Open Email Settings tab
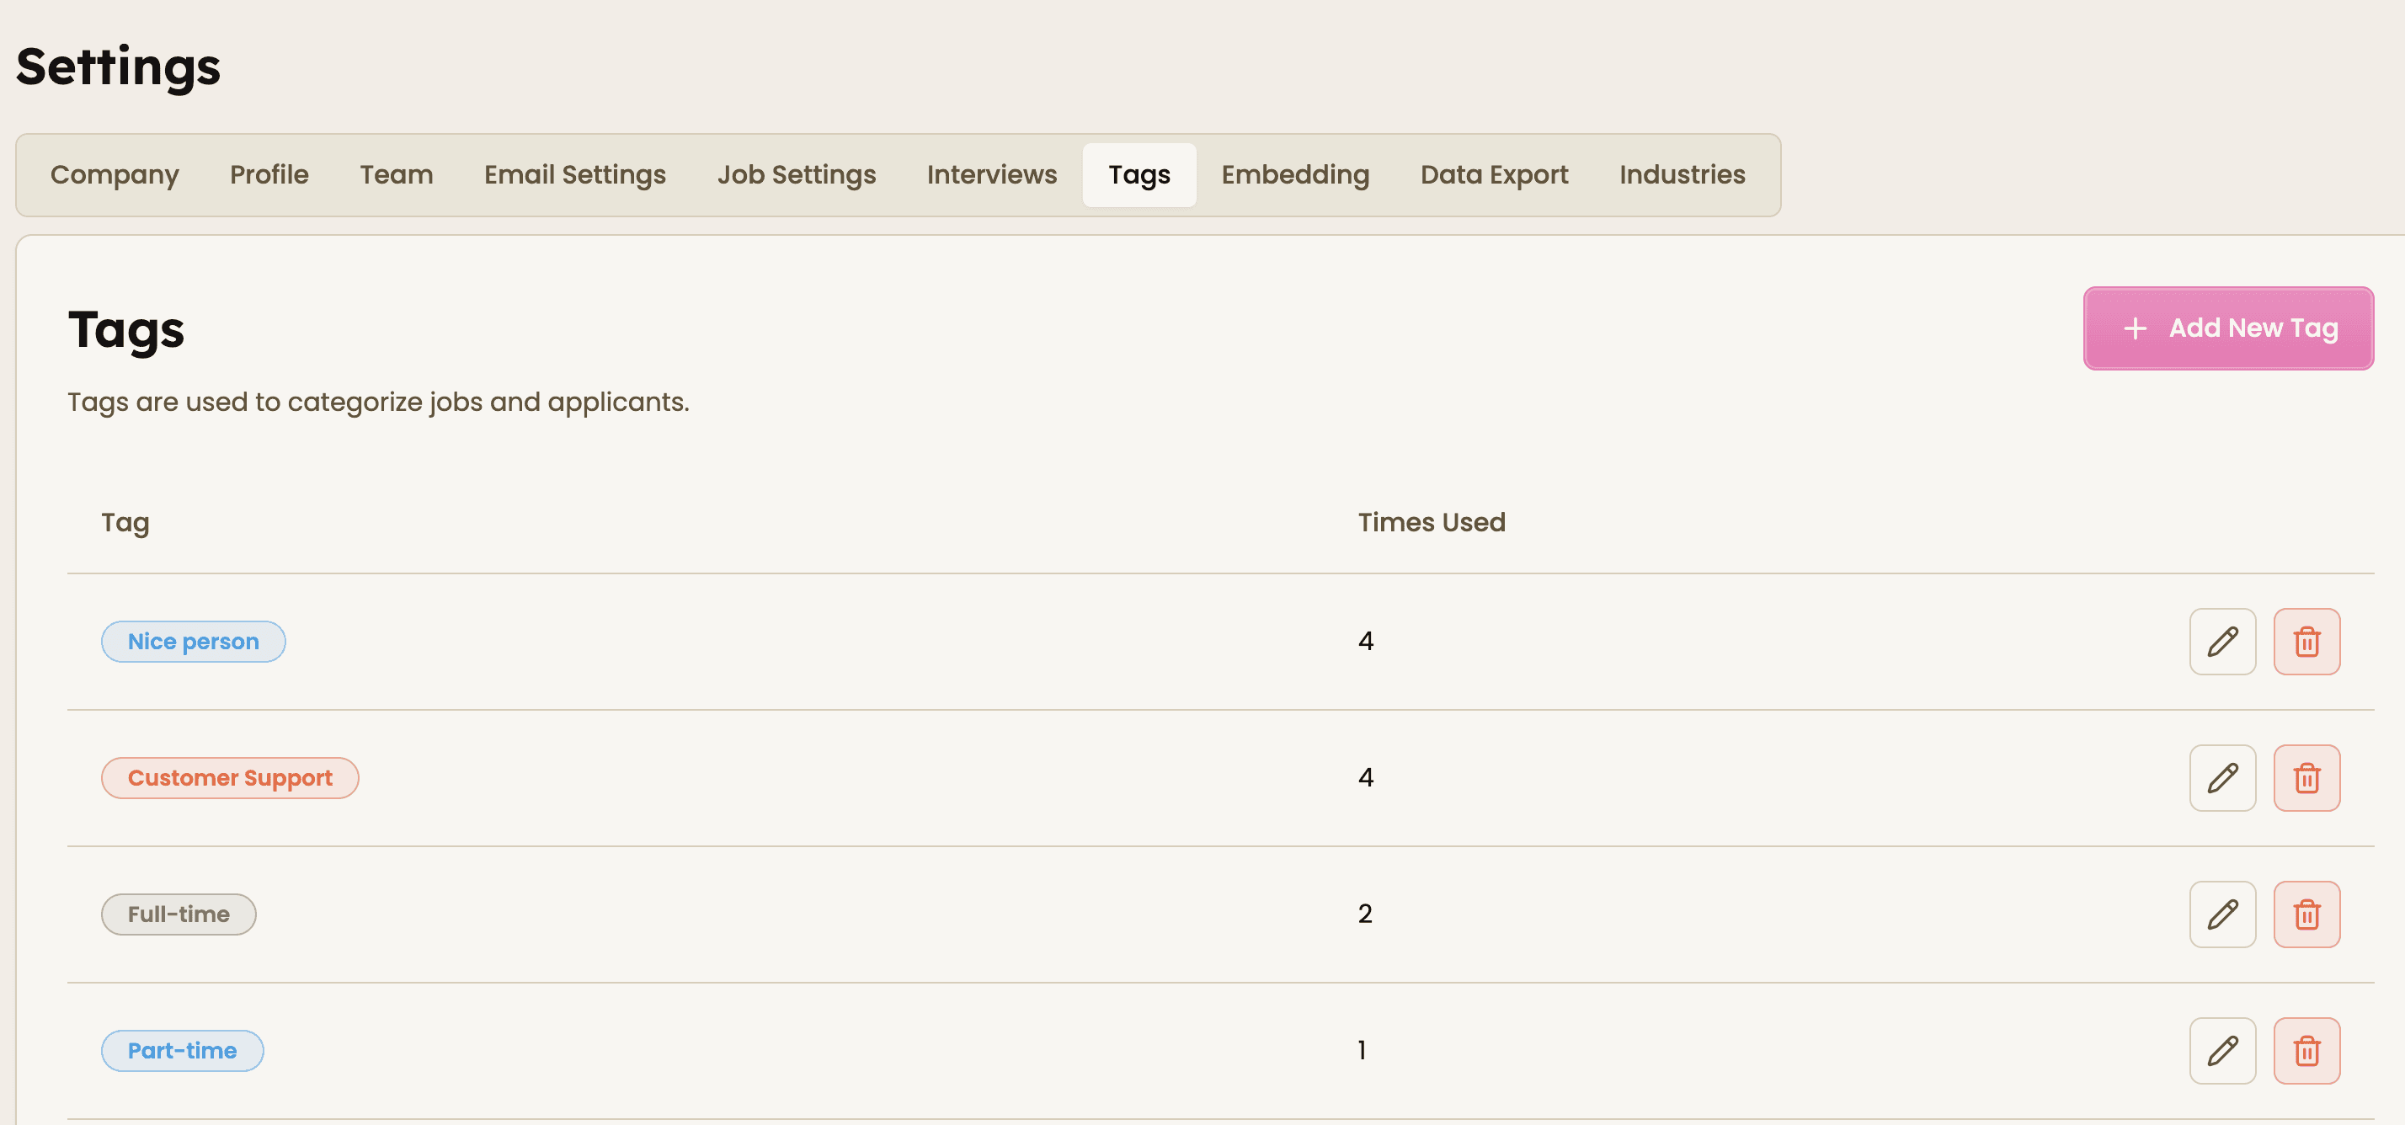This screenshot has width=2405, height=1125. coord(574,174)
